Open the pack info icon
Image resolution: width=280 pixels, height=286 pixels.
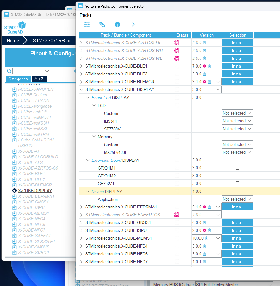(x=117, y=24)
